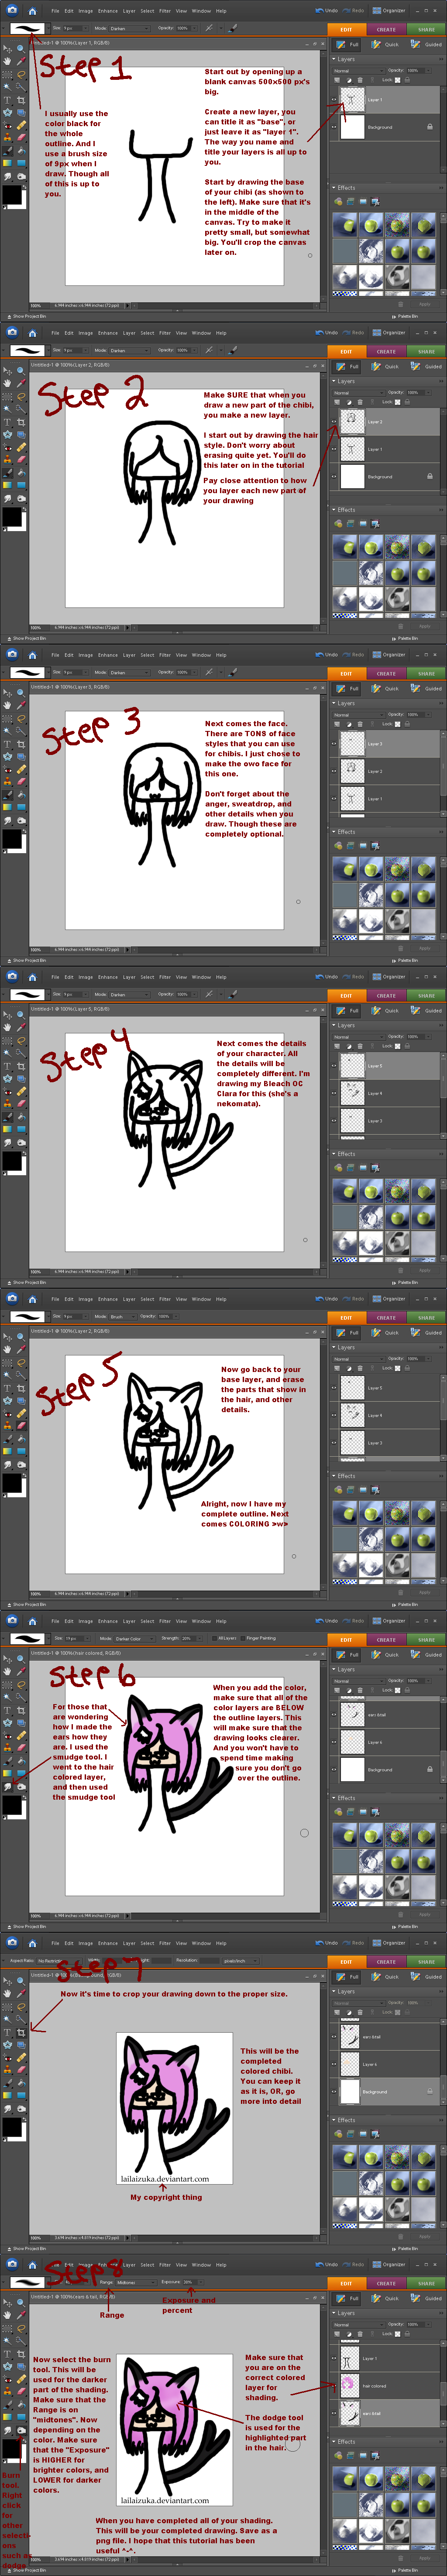The height and width of the screenshot is (2576, 447).
Task: Select the Eyedropper tool in Step 4 screenshot
Action: click(20, 1026)
